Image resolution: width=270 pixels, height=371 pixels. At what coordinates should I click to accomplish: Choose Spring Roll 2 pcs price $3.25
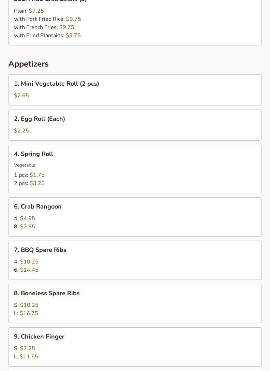tap(29, 183)
